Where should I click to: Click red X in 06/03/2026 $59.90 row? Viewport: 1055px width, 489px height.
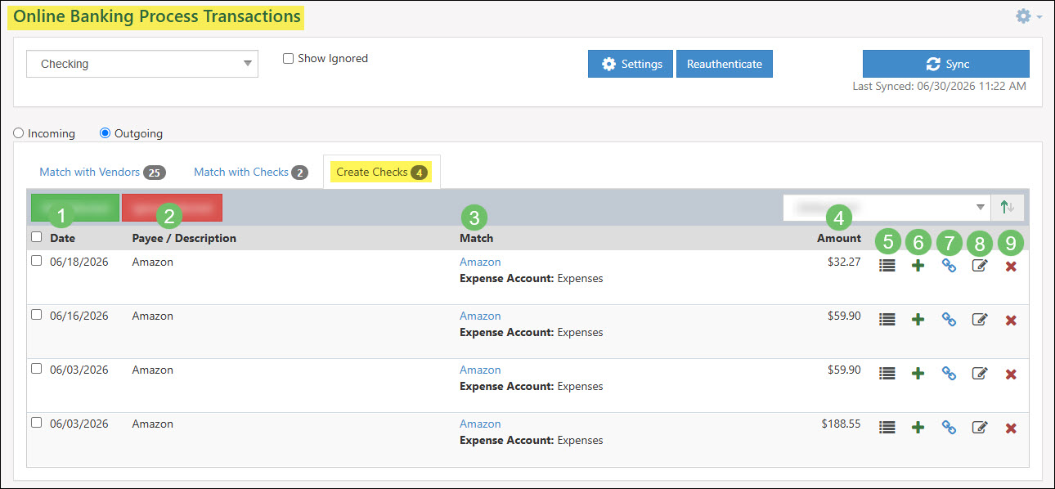1011,375
